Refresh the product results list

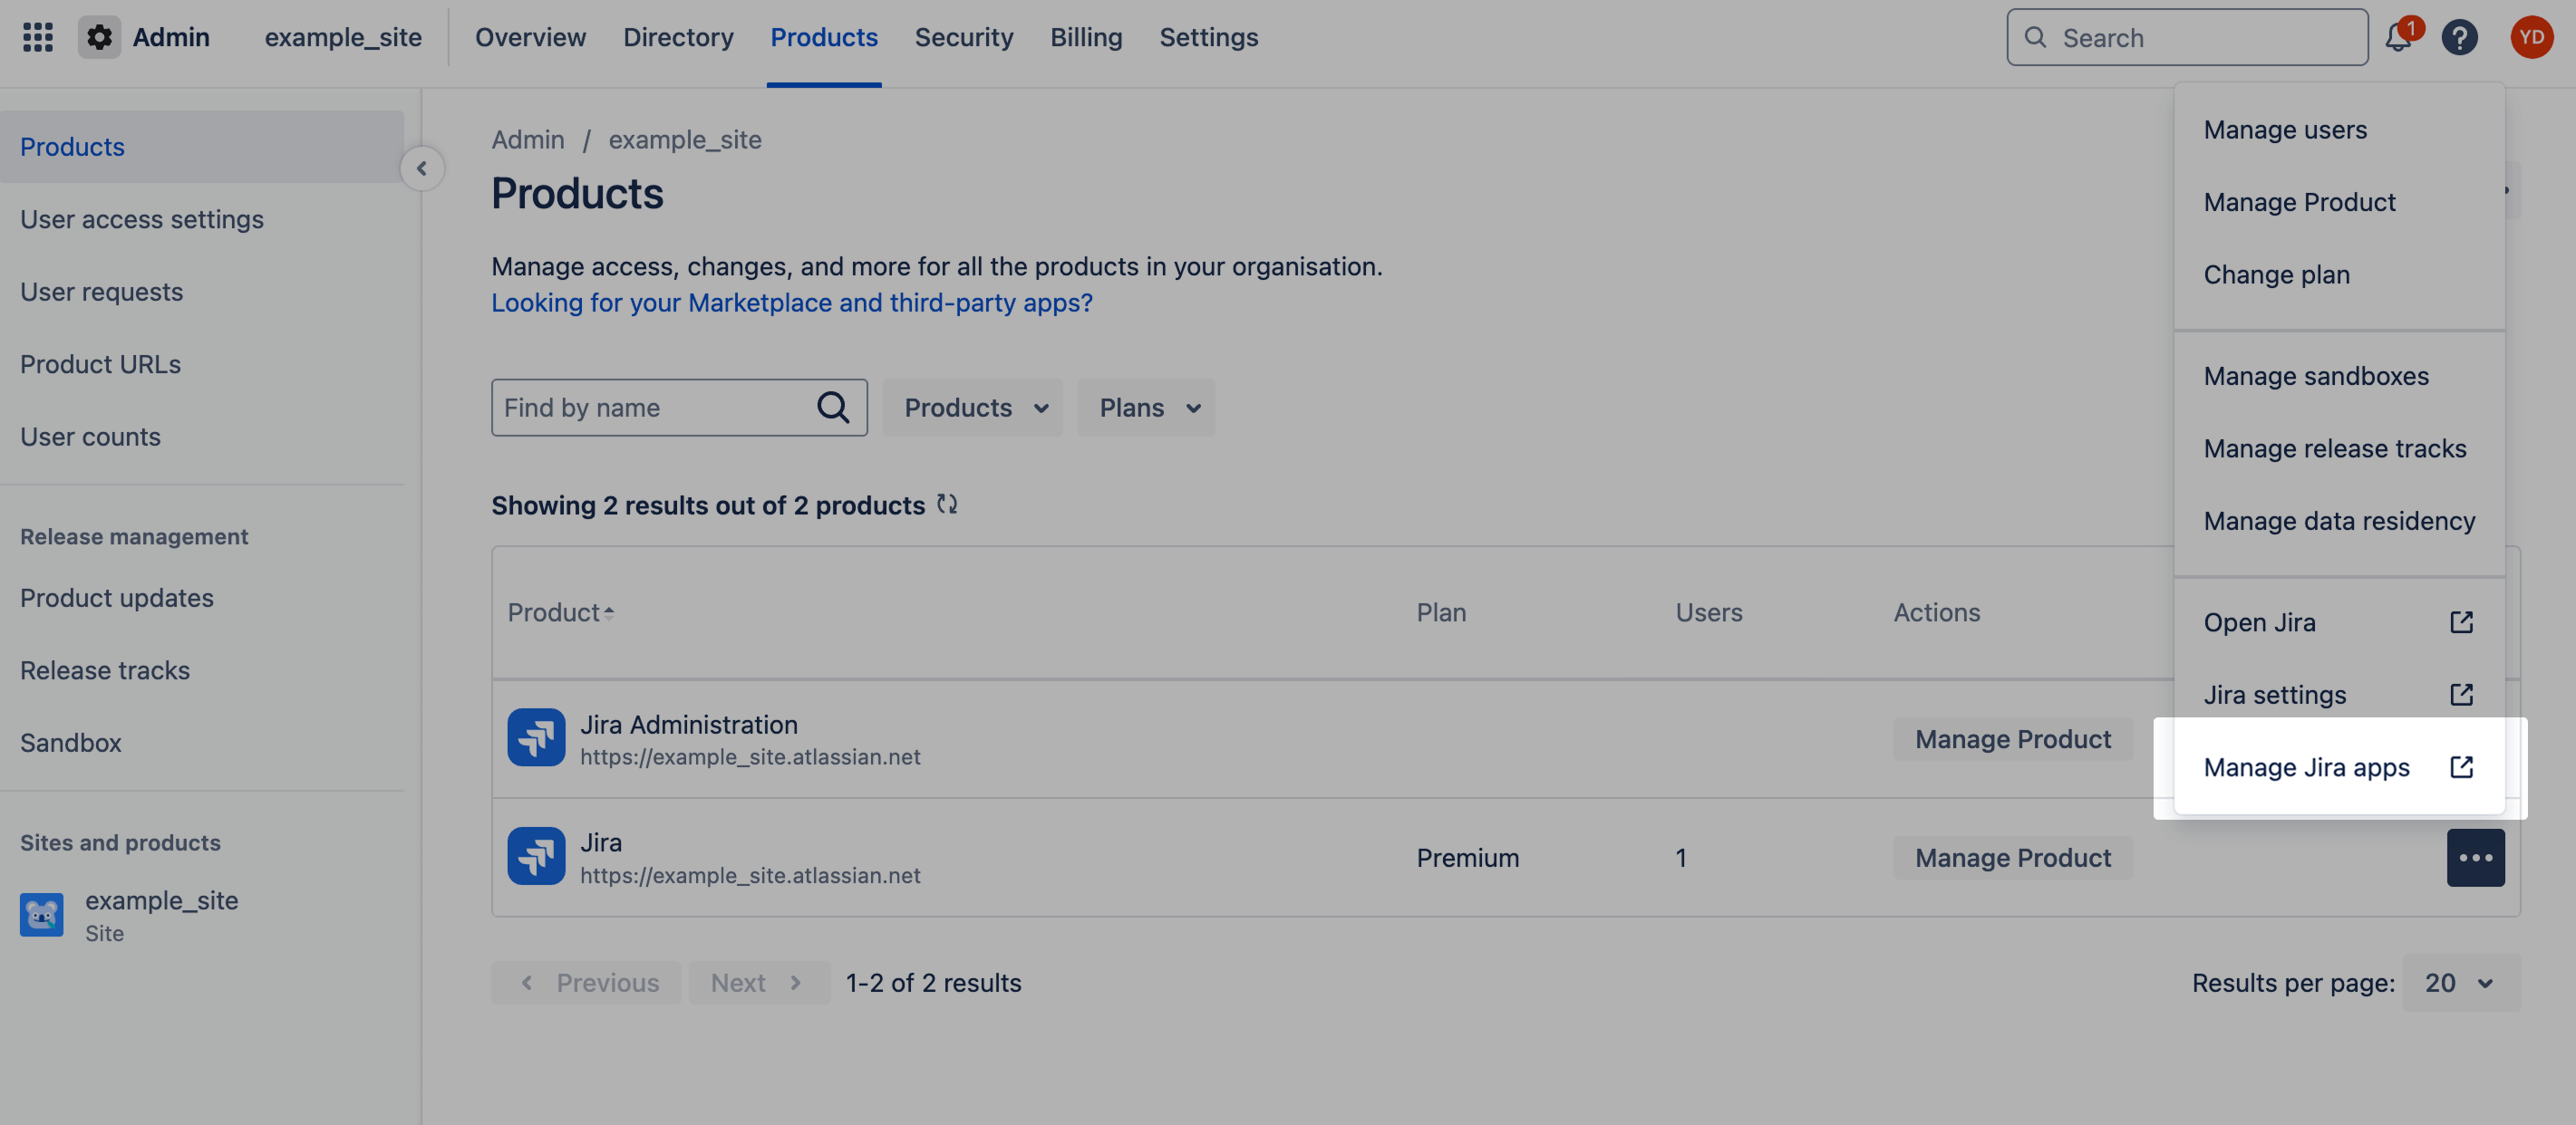point(947,505)
